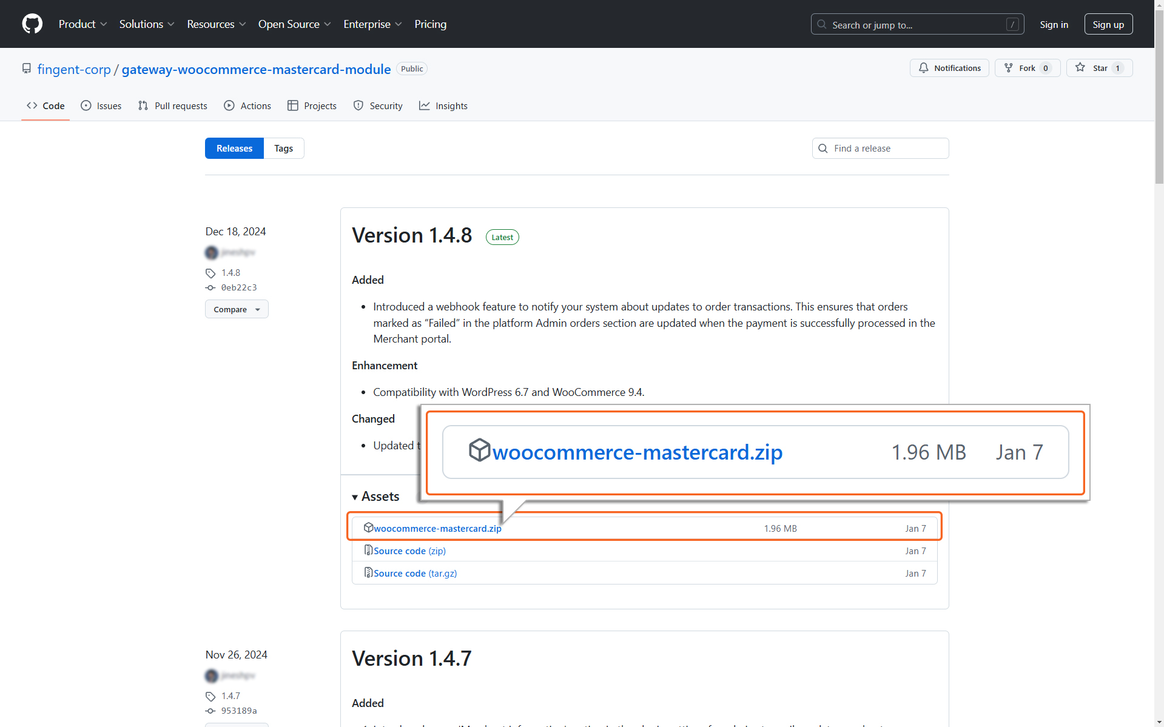Click the tag icon beside 1.4.8

coord(210,273)
